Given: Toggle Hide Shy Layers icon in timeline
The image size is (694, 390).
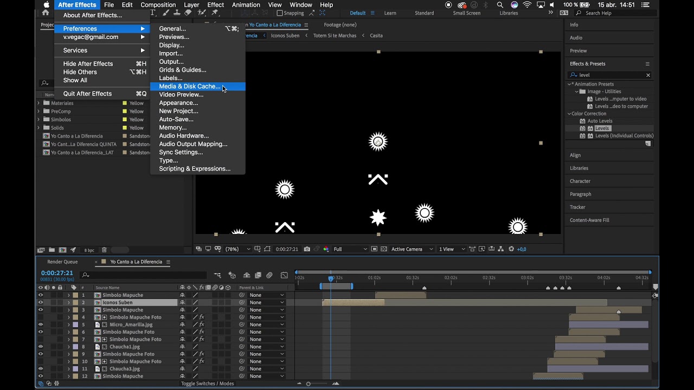Looking at the screenshot, I should [247, 275].
